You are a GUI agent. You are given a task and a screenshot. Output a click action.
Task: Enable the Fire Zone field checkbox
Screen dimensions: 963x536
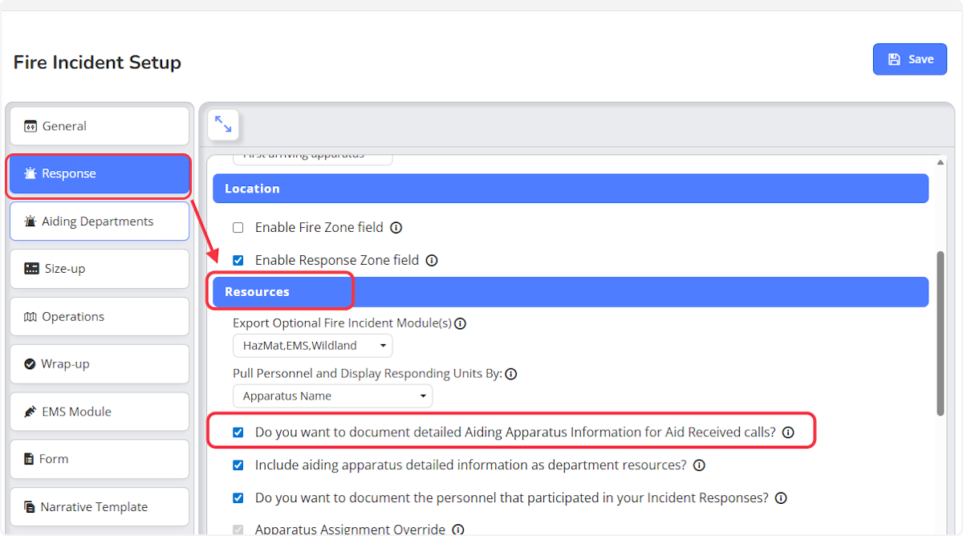click(238, 228)
